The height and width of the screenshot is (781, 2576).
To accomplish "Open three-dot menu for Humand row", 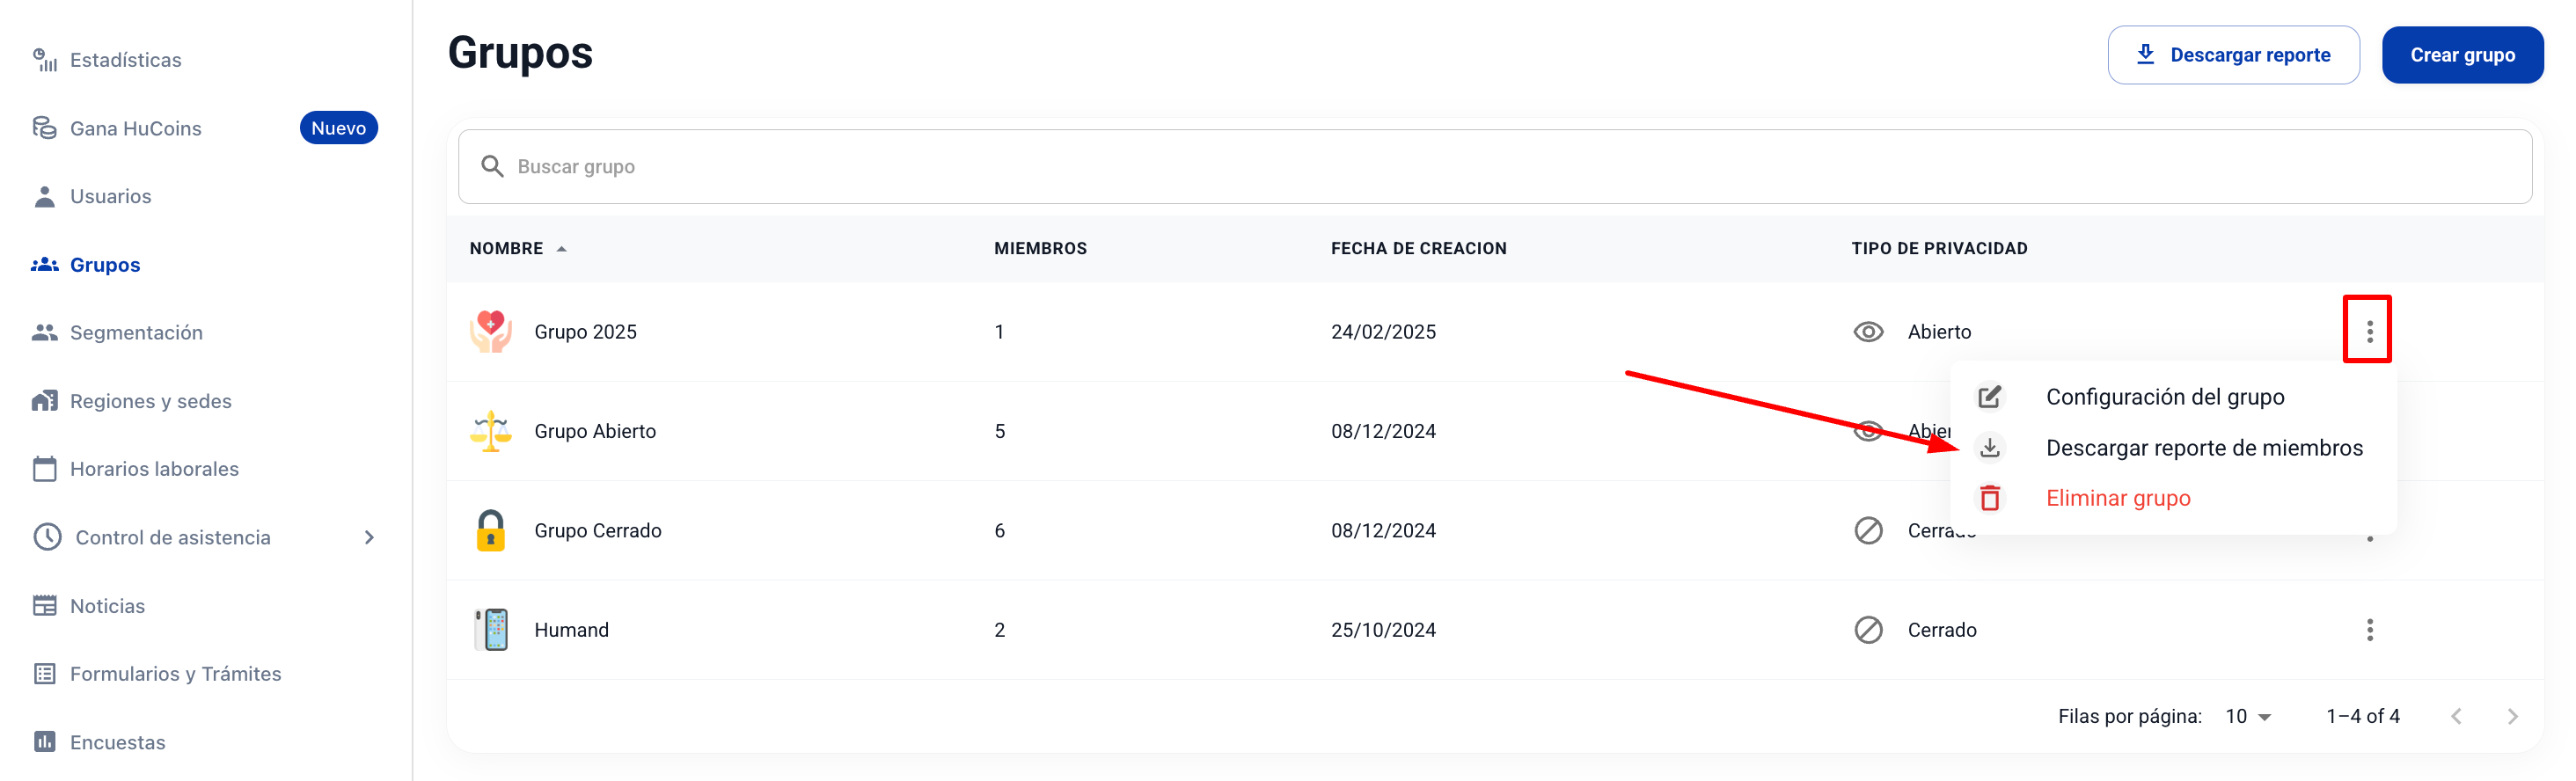I will [2368, 630].
